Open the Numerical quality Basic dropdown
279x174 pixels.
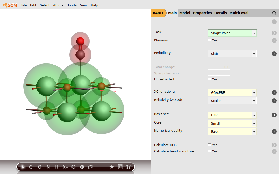point(232,132)
